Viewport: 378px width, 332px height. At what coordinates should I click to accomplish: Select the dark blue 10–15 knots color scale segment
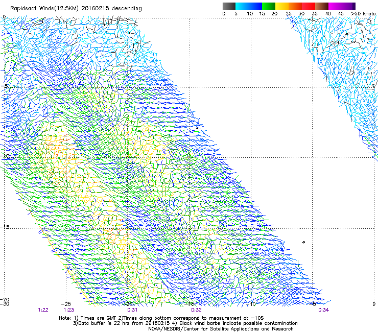[255, 6]
